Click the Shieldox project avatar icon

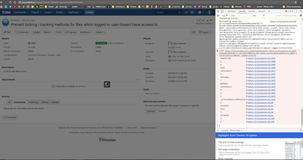click(x=5, y=22)
